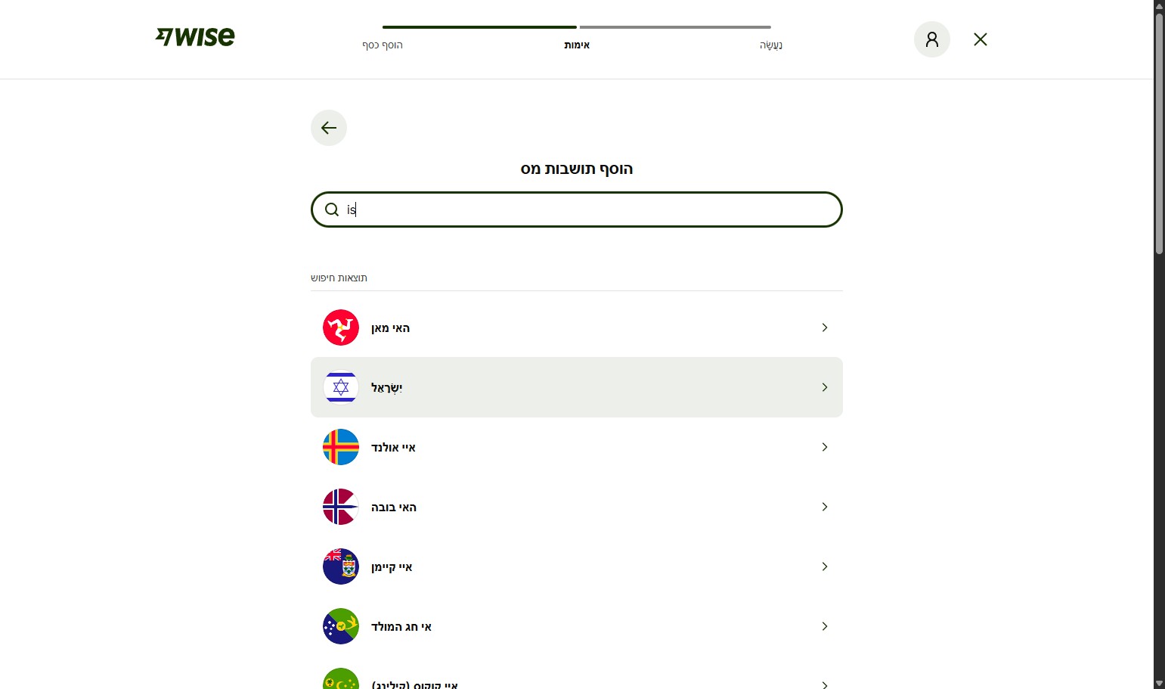
Task: Go to the הוסף כסף step
Action: (x=383, y=45)
